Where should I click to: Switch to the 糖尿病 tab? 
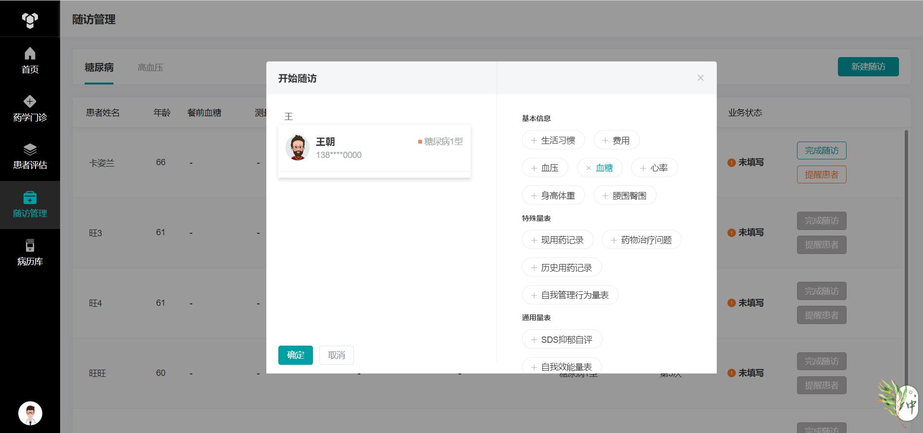click(x=99, y=68)
